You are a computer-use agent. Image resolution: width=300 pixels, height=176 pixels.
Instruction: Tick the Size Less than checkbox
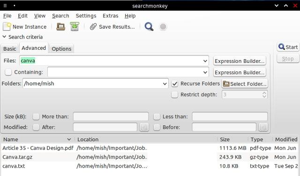tap(157, 116)
